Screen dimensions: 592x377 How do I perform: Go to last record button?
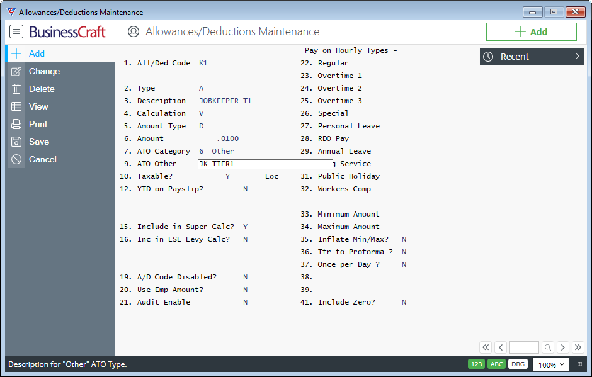(578, 347)
